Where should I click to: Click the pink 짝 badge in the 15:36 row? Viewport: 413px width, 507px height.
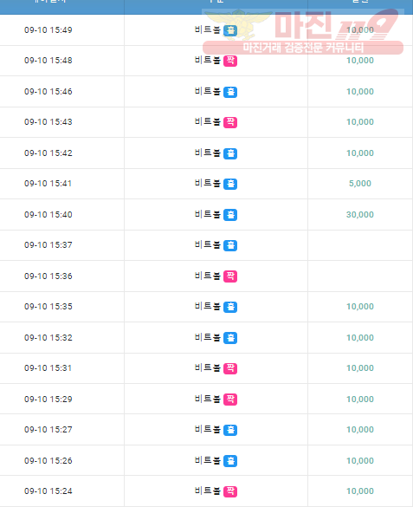(230, 276)
